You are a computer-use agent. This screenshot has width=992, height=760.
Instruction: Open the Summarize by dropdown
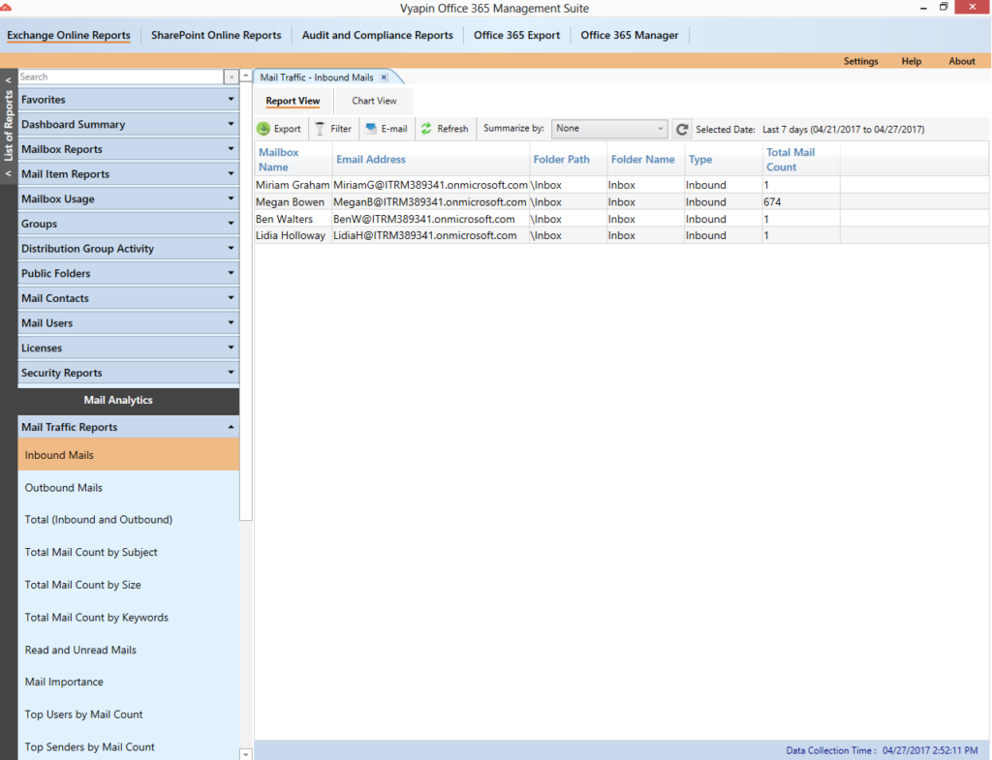(608, 129)
